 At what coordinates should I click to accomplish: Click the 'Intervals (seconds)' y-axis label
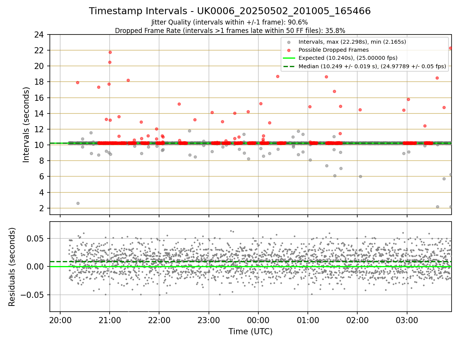pos(26,125)
